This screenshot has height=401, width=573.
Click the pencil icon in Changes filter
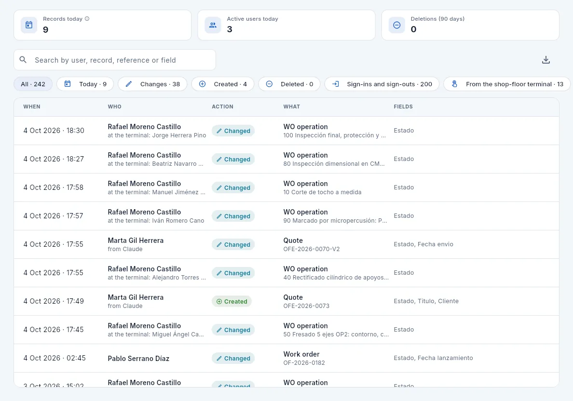tap(129, 84)
